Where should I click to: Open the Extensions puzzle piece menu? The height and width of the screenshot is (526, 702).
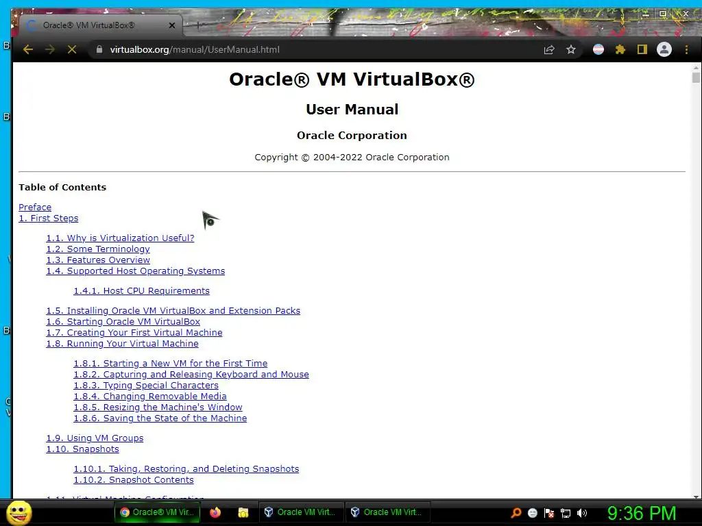(x=620, y=49)
